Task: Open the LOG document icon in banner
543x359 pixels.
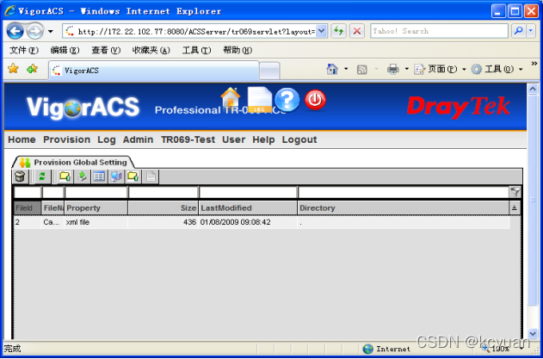Action: (x=260, y=100)
